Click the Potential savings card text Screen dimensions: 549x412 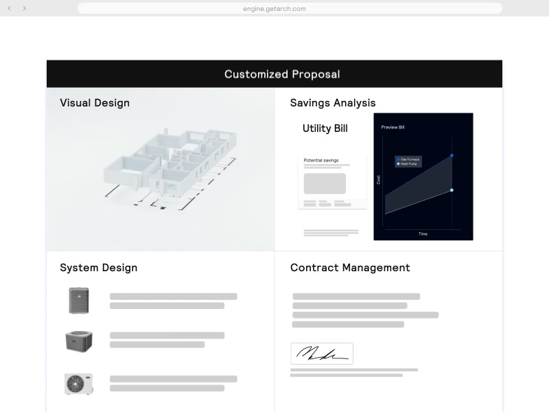[x=321, y=161]
